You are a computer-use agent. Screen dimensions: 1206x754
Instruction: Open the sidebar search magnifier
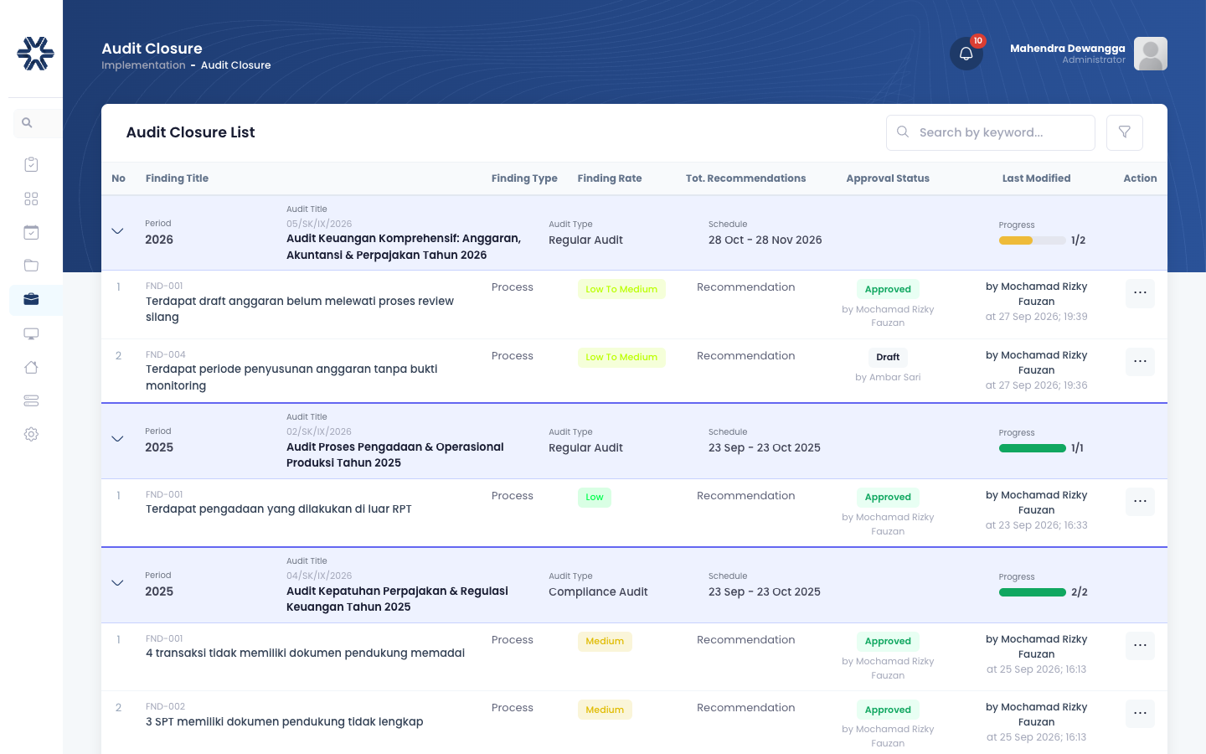tap(27, 123)
